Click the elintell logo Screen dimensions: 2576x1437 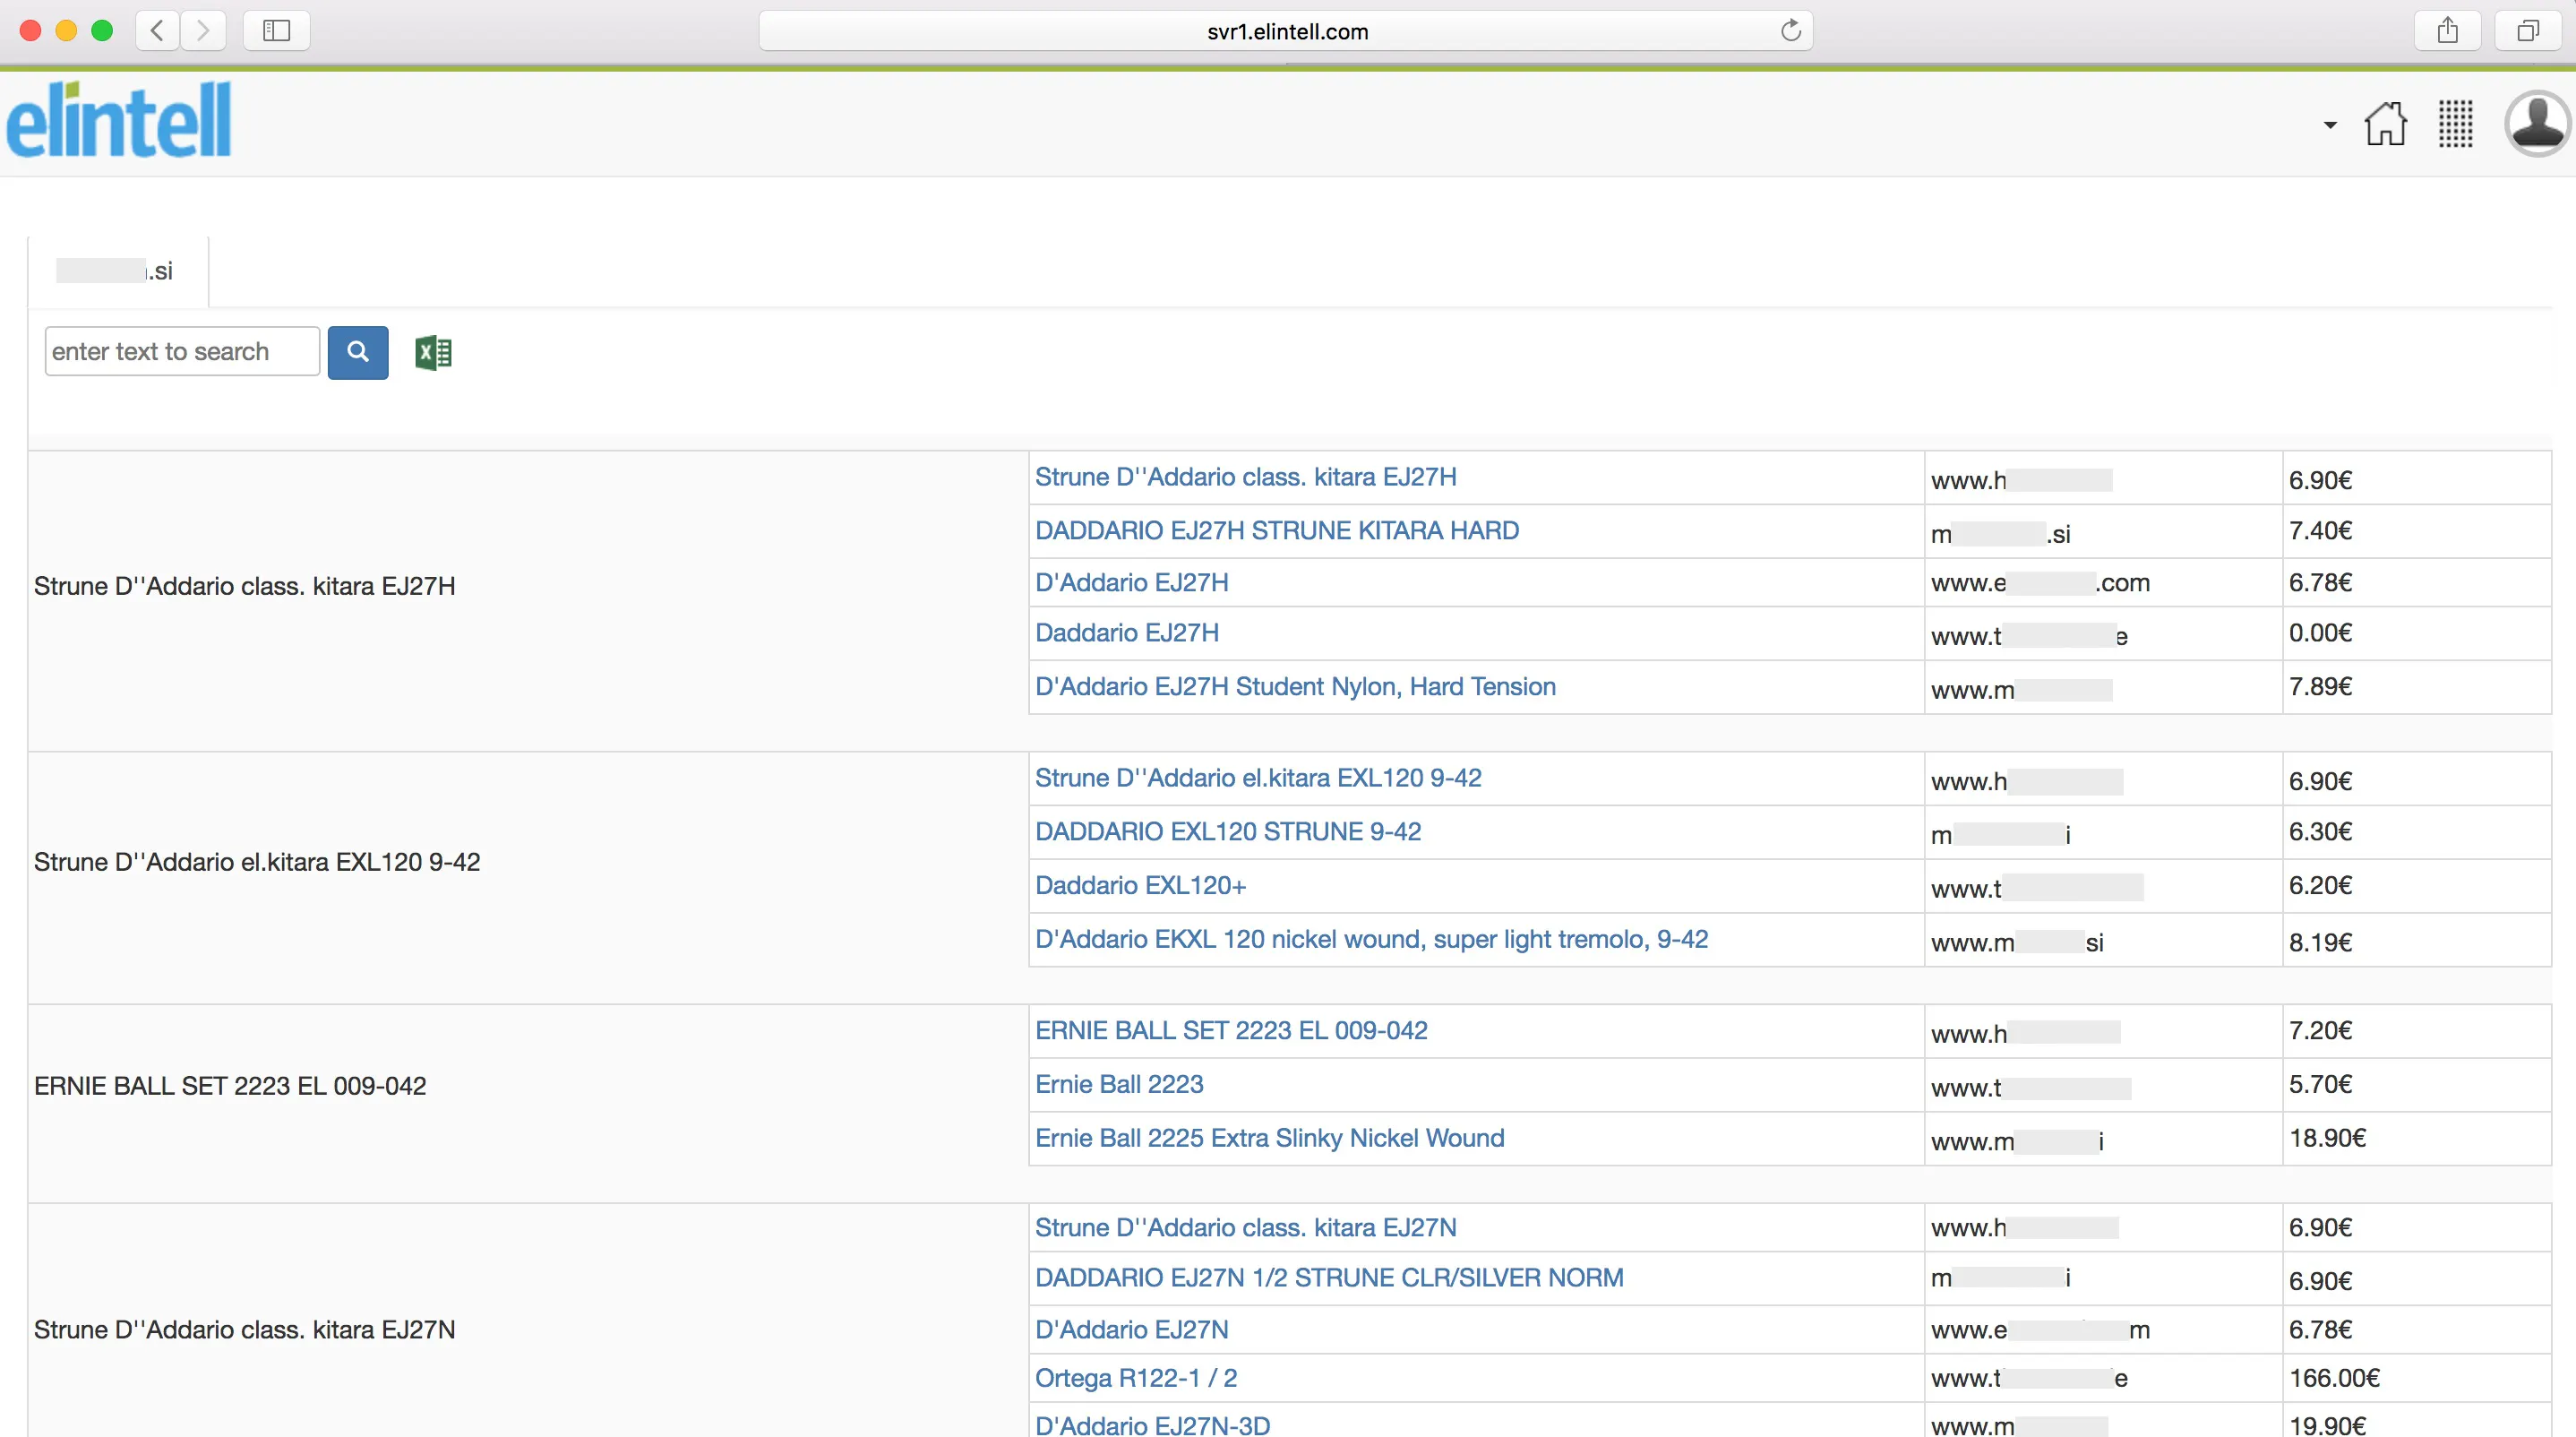[x=118, y=120]
